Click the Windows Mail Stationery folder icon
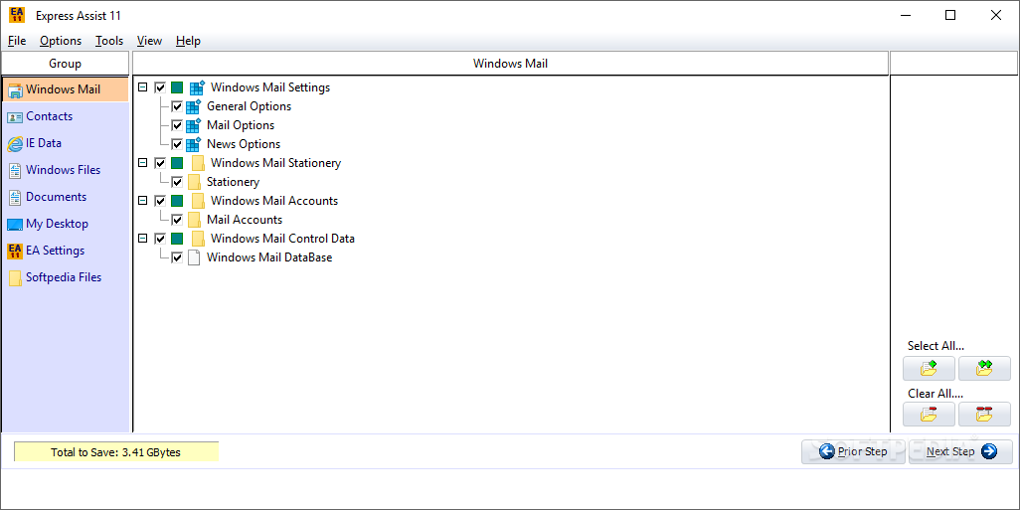Screen dimensions: 1020x510 (198, 163)
